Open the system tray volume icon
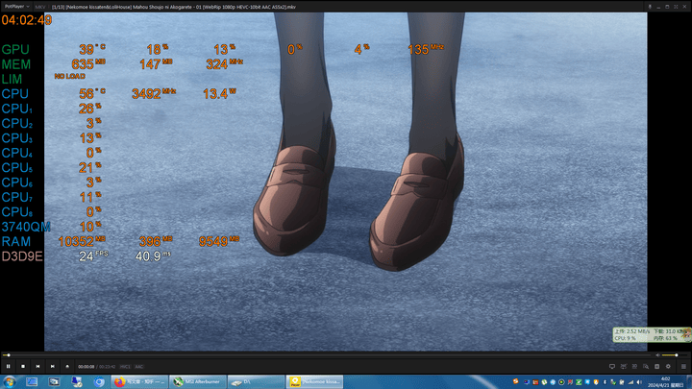 [639, 382]
